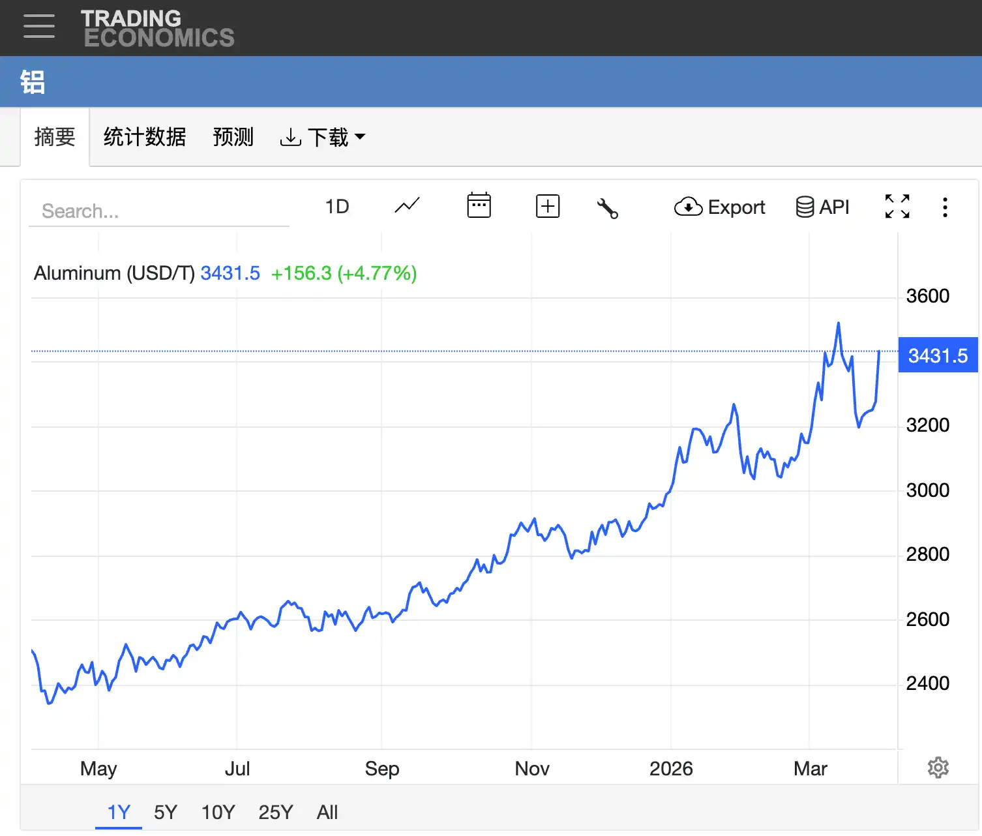Open the calendar date range picker
The image size is (982, 836).
(479, 206)
